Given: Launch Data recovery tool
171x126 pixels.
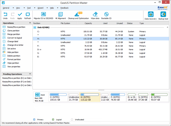Looking at the screenshot, I should point(150,16).
